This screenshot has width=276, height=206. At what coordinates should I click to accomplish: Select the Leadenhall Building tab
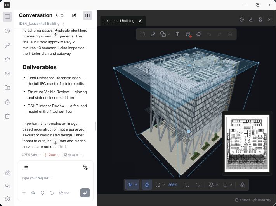119,21
